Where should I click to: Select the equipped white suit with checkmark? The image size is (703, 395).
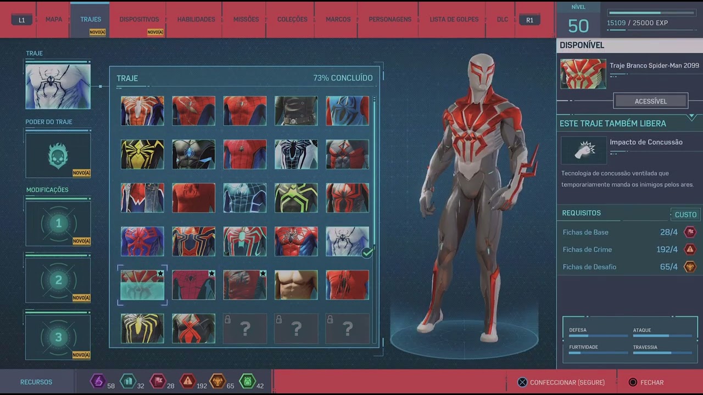[x=347, y=241]
